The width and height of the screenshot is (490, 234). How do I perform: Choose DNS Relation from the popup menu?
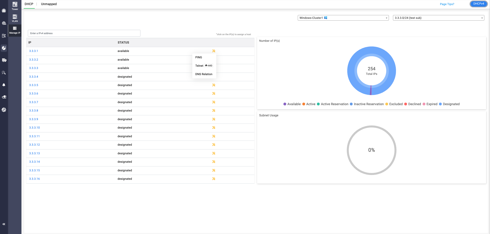[x=204, y=74]
